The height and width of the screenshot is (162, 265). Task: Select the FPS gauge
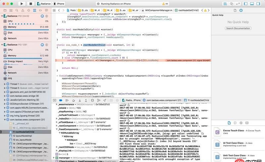[26, 79]
